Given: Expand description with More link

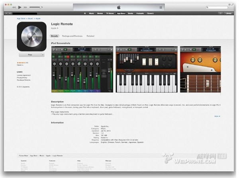Looking at the screenshot, I should [x=217, y=116].
